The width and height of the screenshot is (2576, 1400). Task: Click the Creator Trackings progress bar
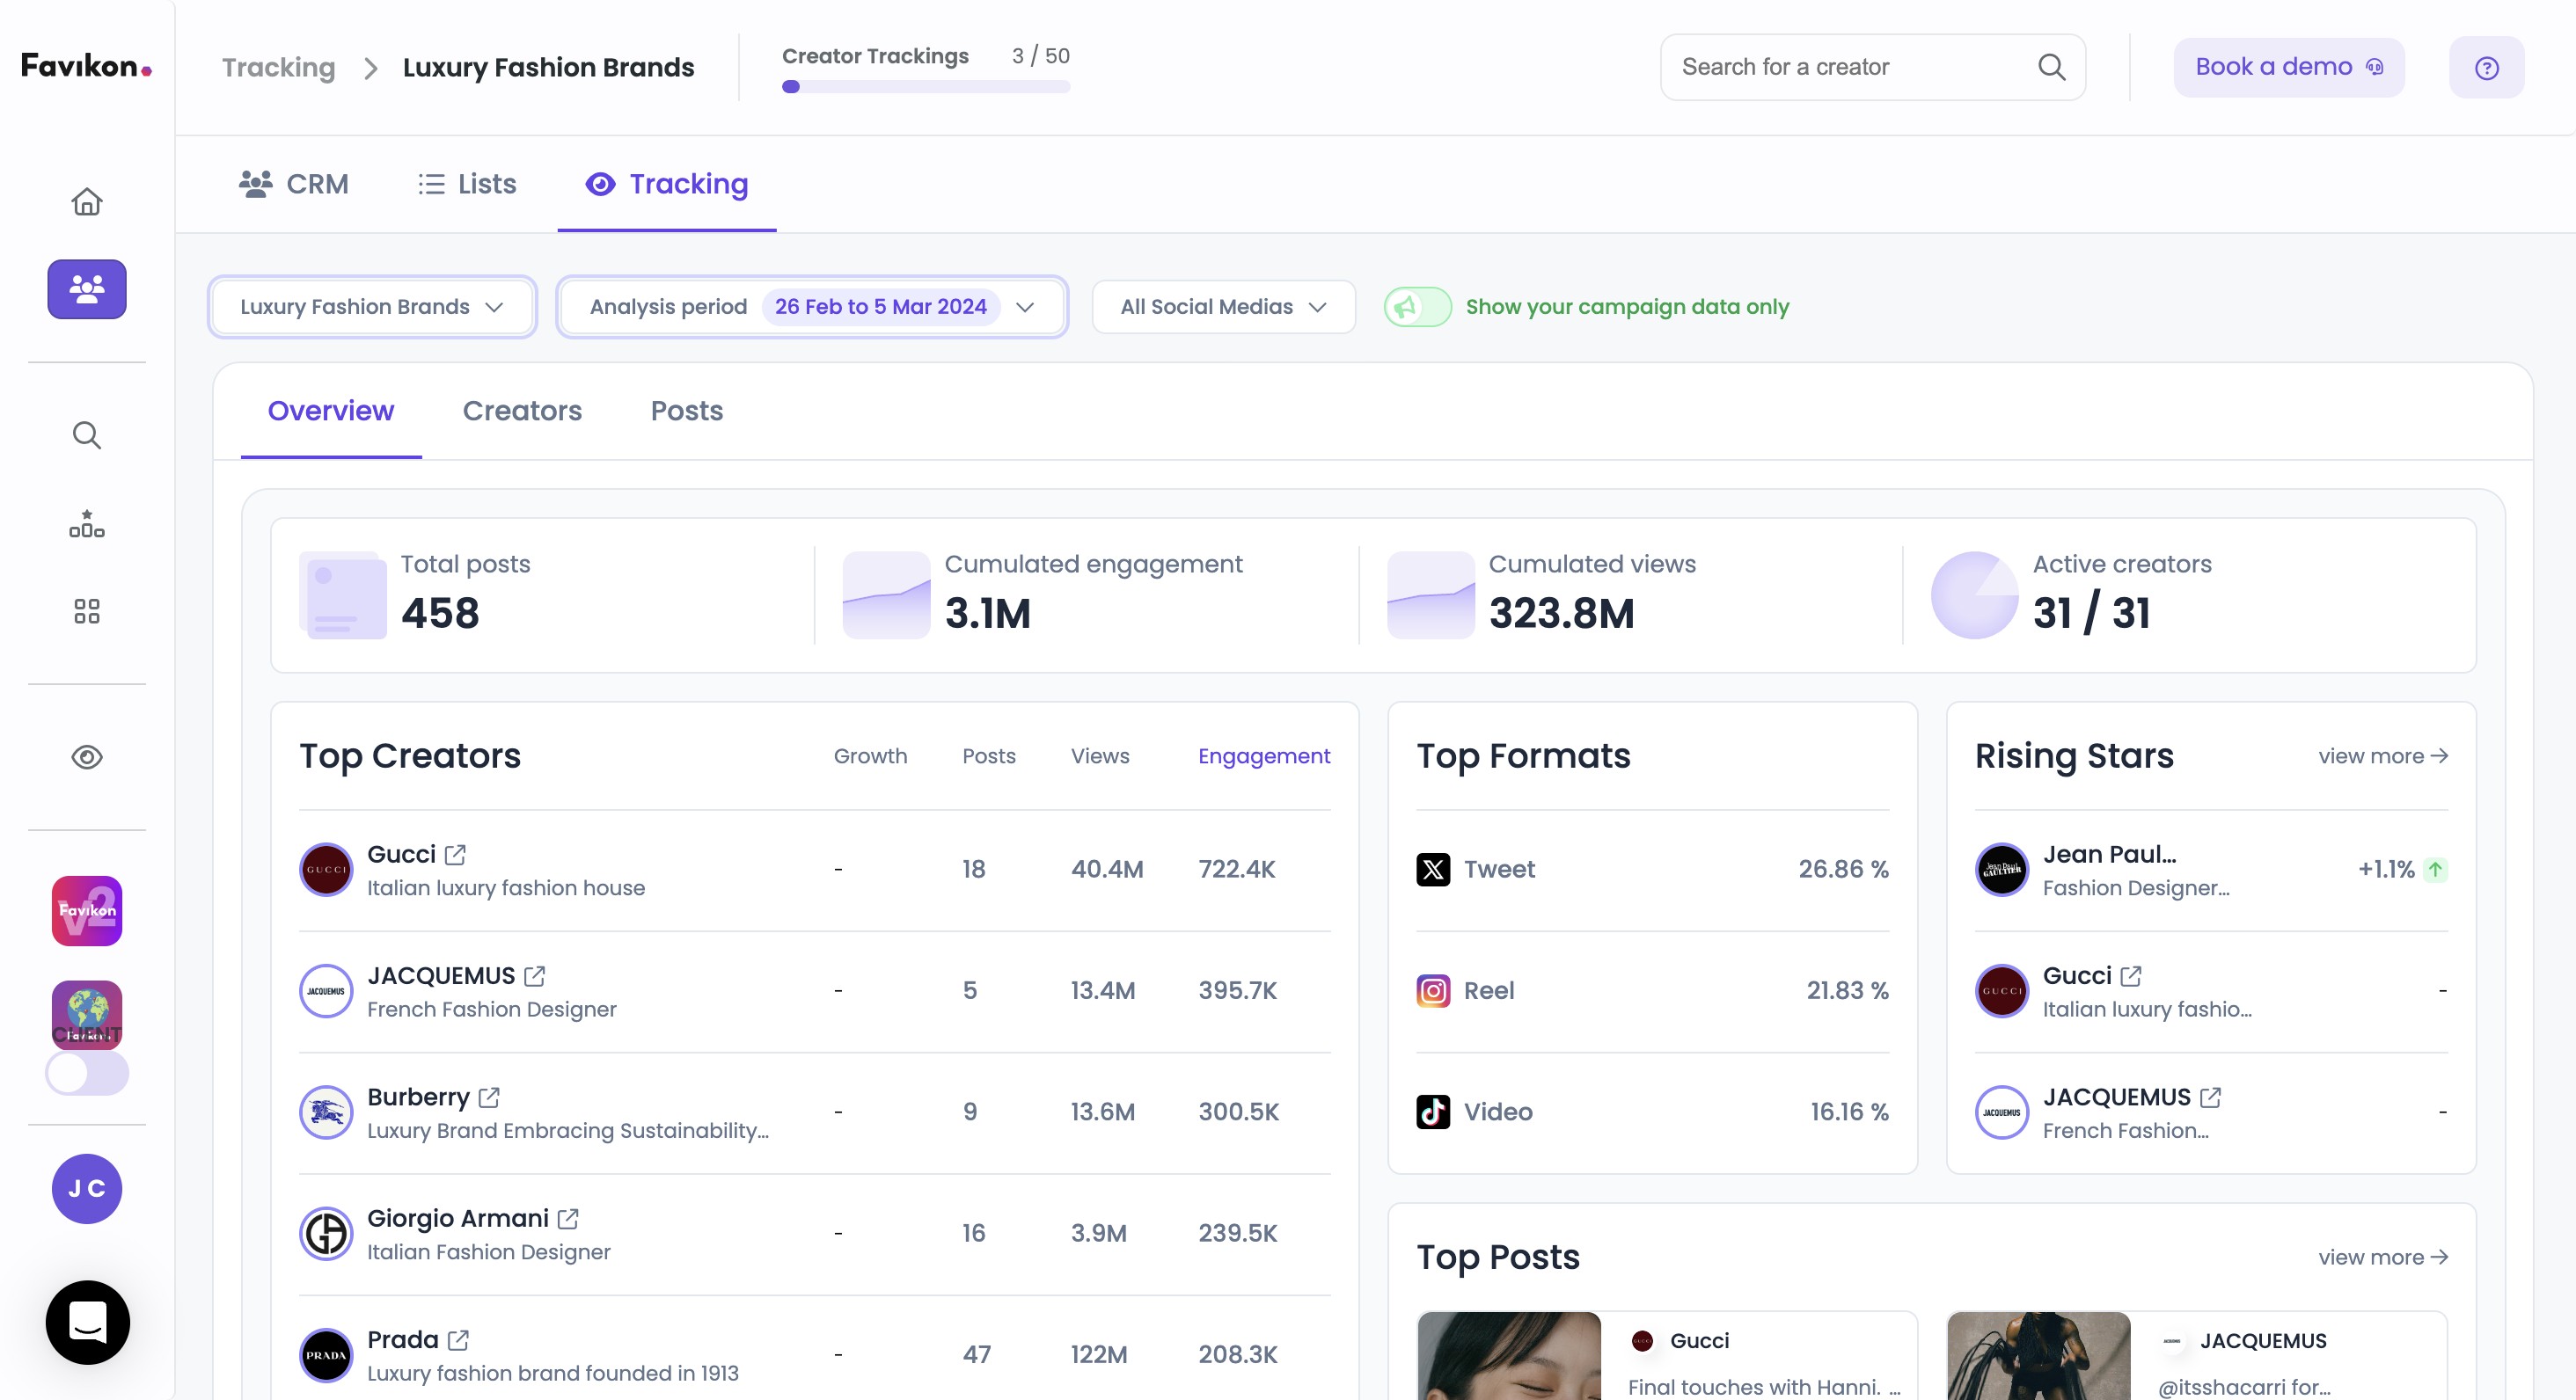(x=925, y=87)
